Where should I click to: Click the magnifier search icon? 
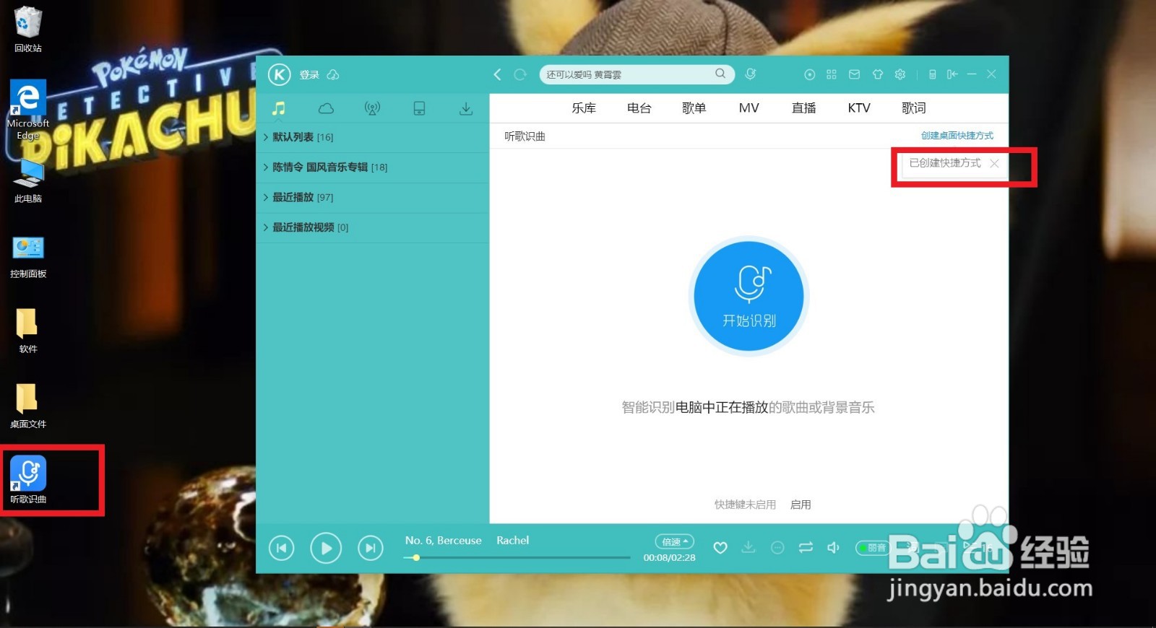coord(720,74)
